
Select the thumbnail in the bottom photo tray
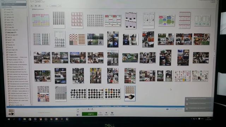point(11,112)
